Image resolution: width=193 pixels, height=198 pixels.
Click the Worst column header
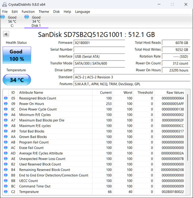[123, 93]
